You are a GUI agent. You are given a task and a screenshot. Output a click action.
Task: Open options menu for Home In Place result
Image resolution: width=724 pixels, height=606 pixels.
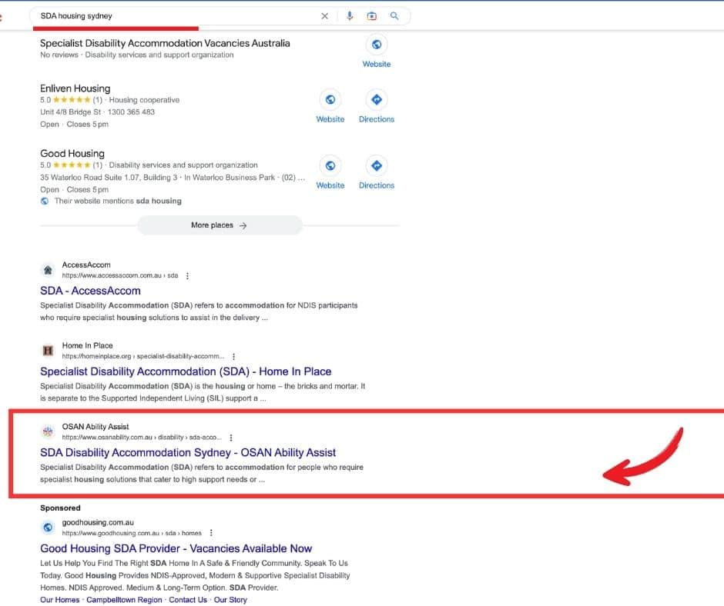tap(233, 357)
